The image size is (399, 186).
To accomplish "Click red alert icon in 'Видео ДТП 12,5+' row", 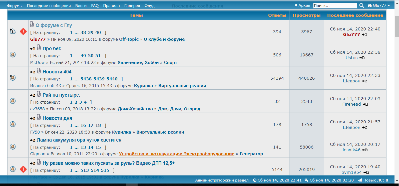I will click(23, 169).
